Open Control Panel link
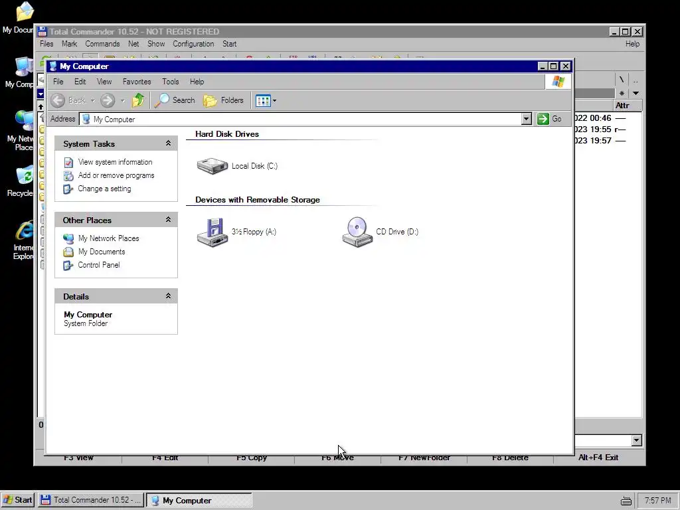This screenshot has width=680, height=510. pos(99,265)
